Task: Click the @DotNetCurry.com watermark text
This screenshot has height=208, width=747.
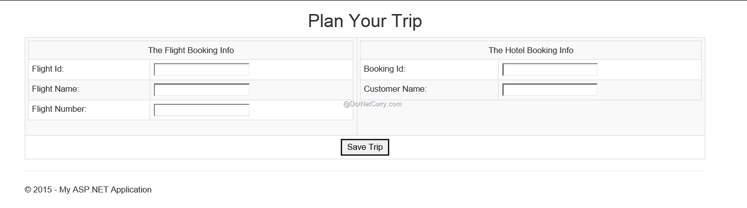Action: click(x=372, y=104)
